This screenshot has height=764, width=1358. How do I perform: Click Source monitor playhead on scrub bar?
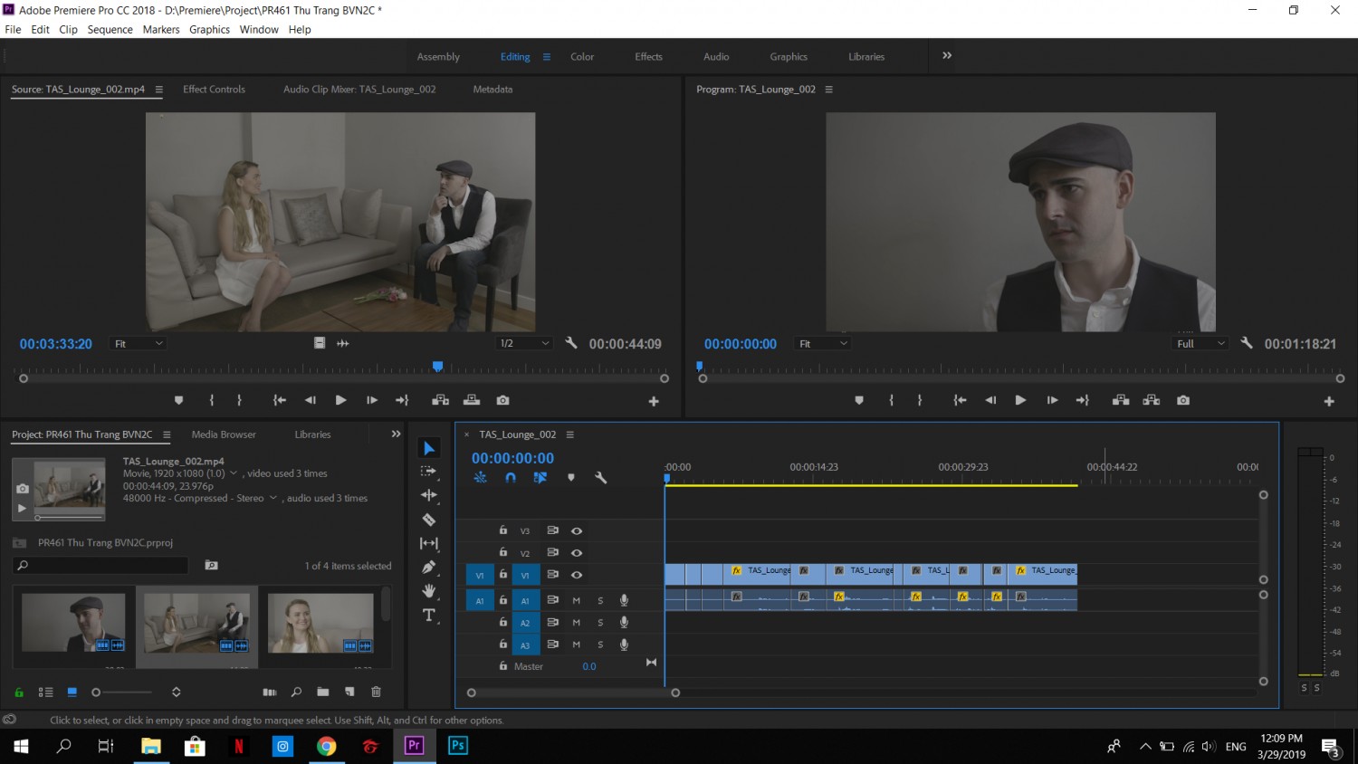tap(438, 367)
